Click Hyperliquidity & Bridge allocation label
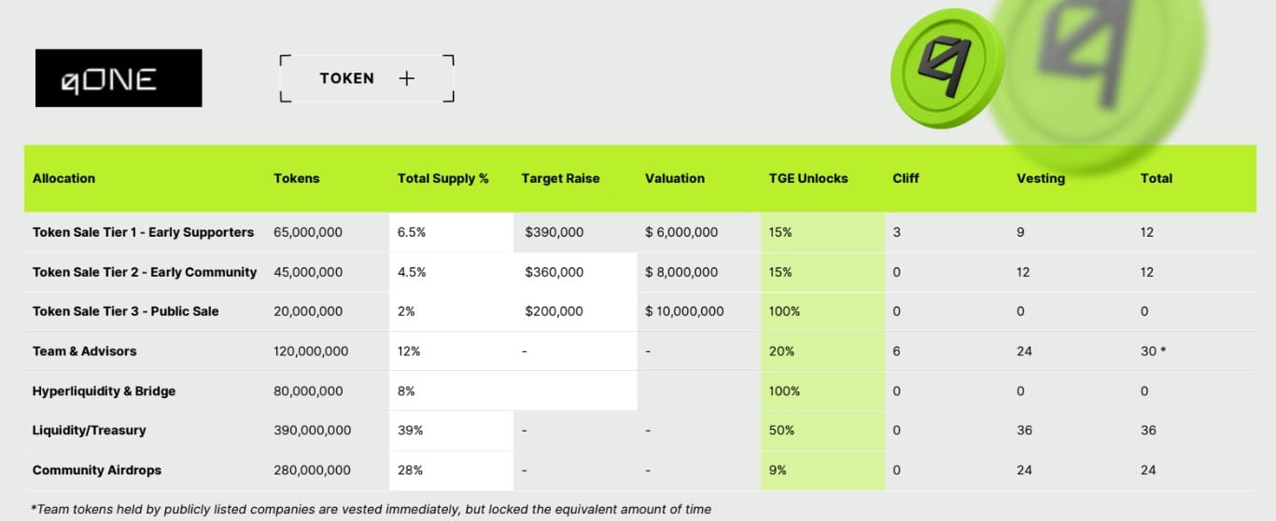This screenshot has height=521, width=1276. [x=104, y=391]
